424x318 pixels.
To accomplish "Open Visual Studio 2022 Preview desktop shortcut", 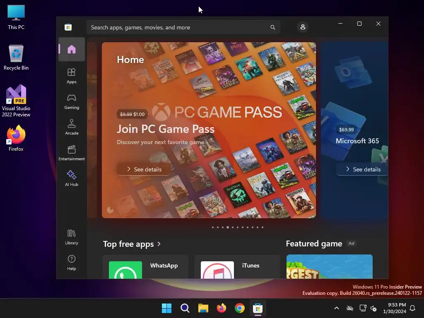I will tap(16, 101).
